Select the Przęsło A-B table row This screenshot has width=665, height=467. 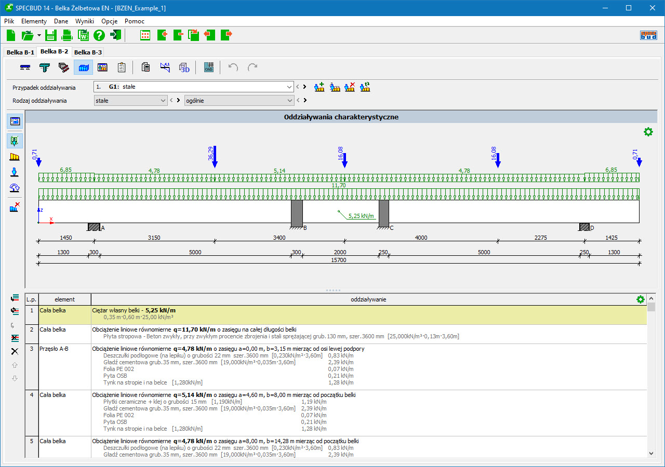(x=54, y=349)
